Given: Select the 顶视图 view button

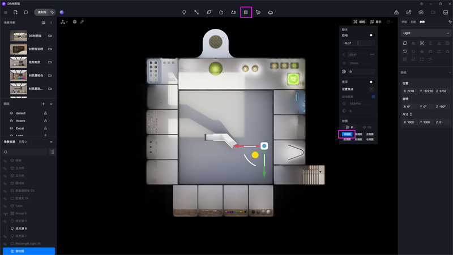Looking at the screenshot, I should tap(347, 134).
